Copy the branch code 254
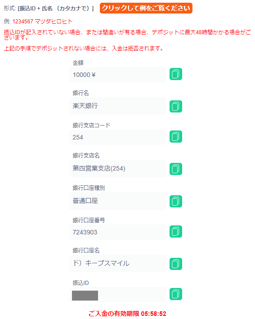 coord(176,136)
